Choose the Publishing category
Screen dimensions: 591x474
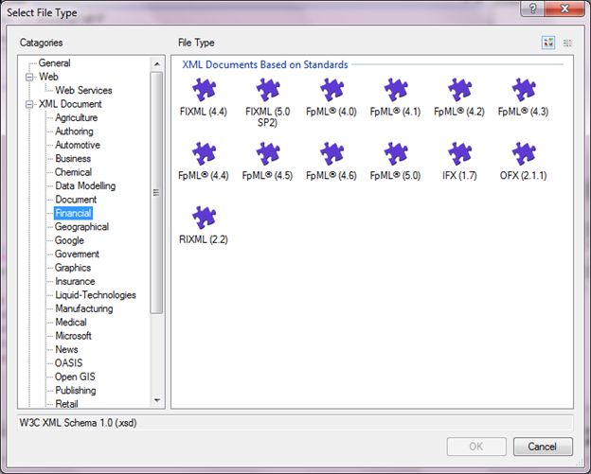[x=76, y=390]
